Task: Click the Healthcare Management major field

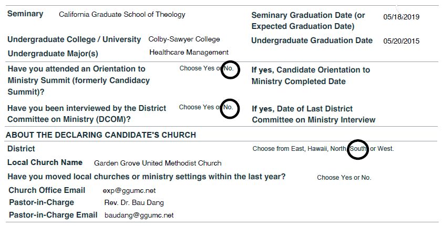Action: click(x=189, y=52)
